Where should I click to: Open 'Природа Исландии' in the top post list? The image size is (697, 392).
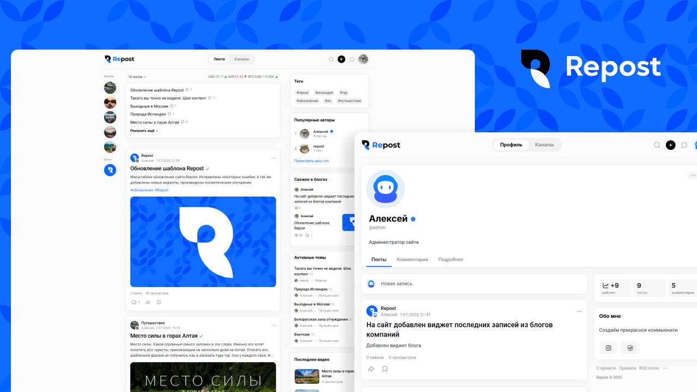[148, 114]
